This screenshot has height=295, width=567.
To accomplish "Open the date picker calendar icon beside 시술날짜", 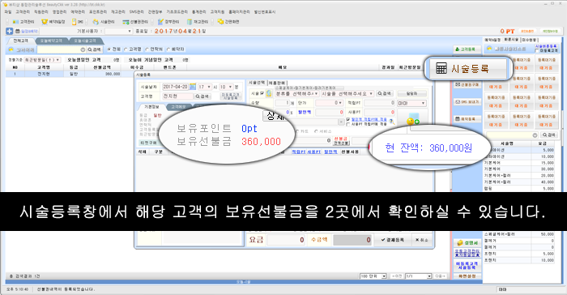I will tap(193, 87).
